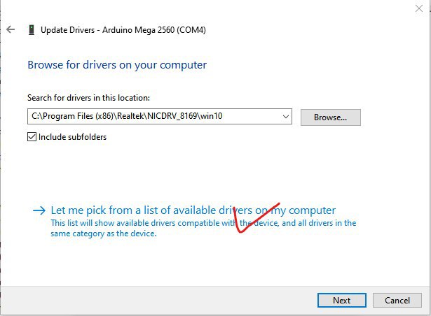Choose Let me pick from a list of available drivers
This screenshot has width=431, height=316.
(193, 210)
